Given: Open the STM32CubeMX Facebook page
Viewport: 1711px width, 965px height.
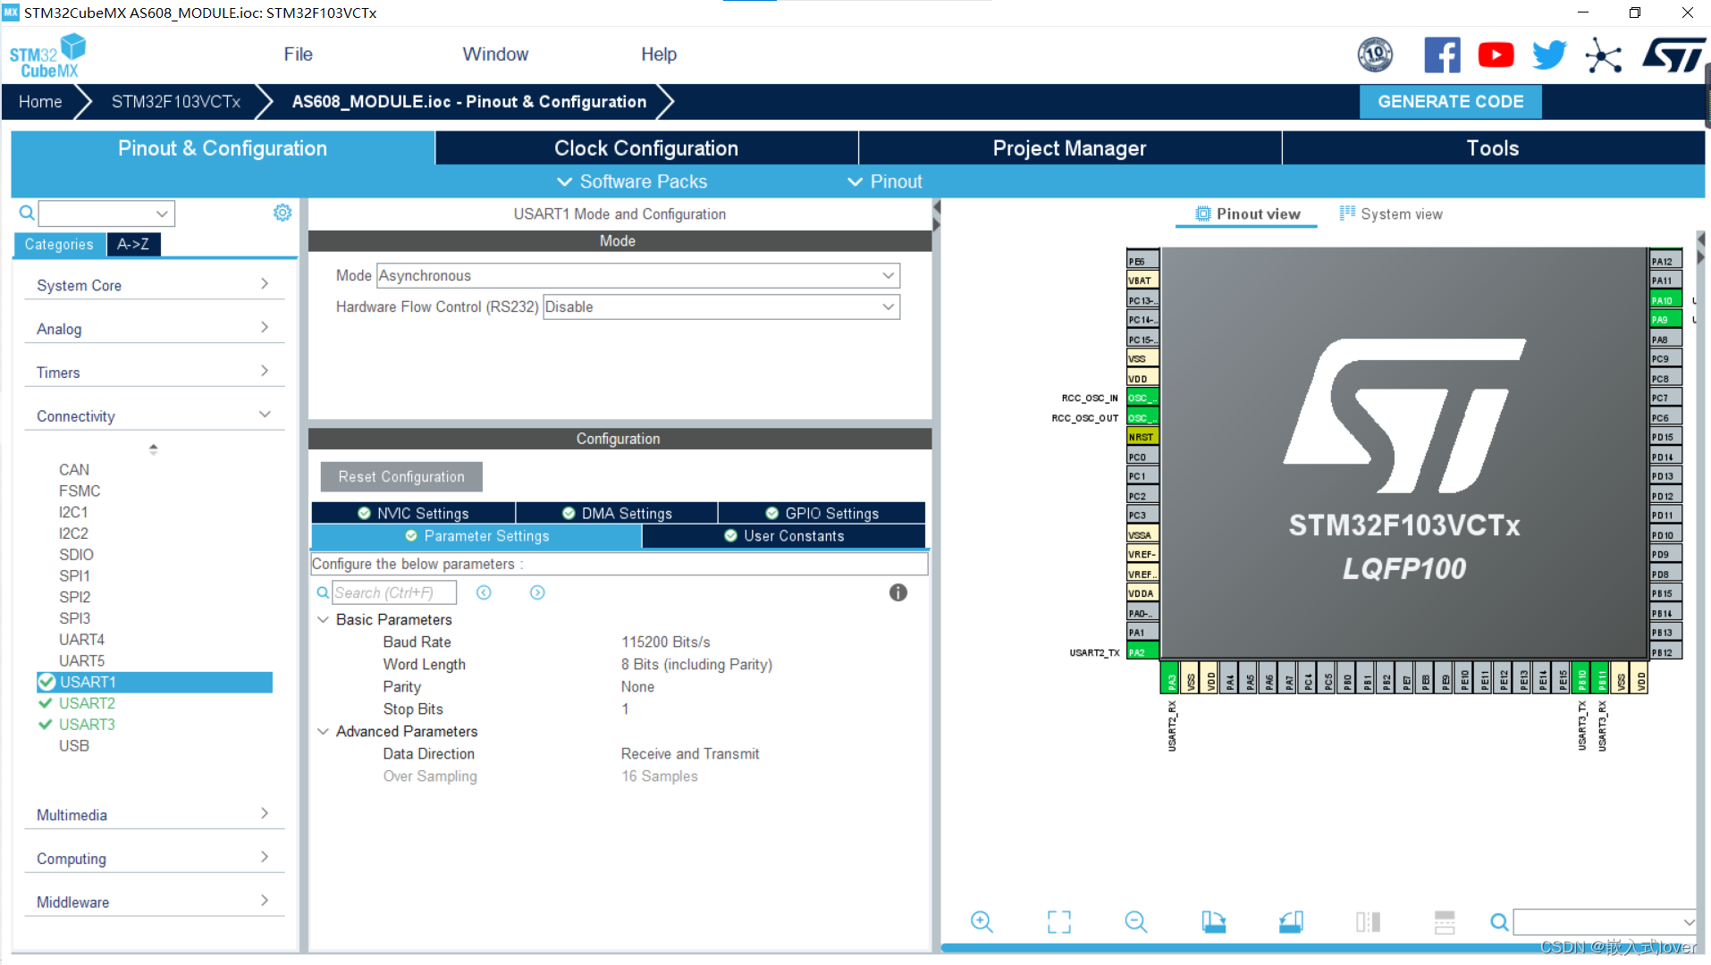Looking at the screenshot, I should coord(1442,54).
